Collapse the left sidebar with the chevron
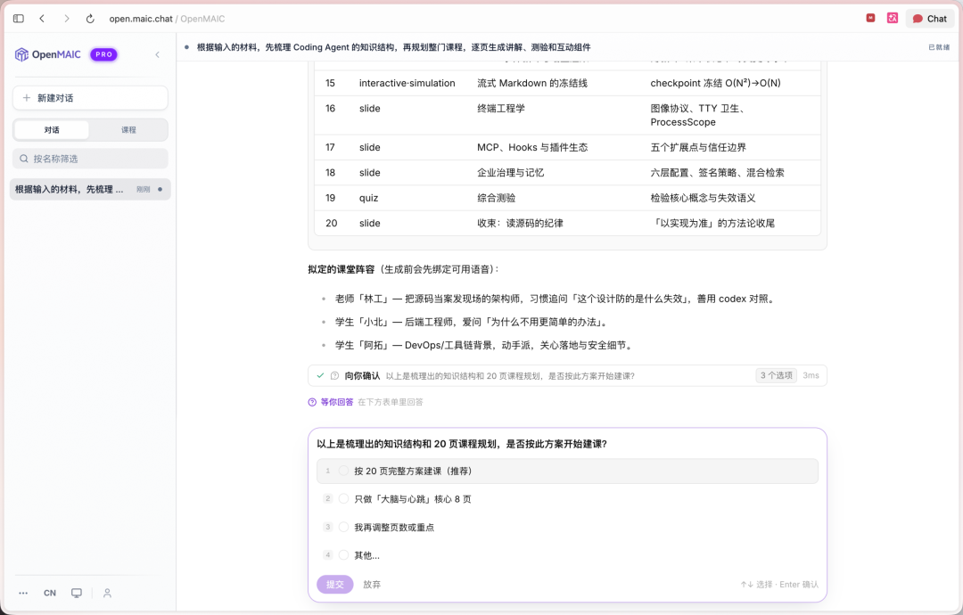This screenshot has height=615, width=963. pyautogui.click(x=157, y=54)
